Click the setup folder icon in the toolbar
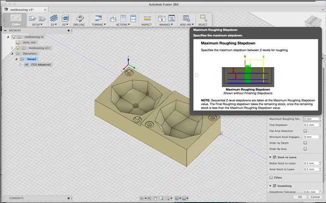Screen dimensions: 326x203 [42, 19]
